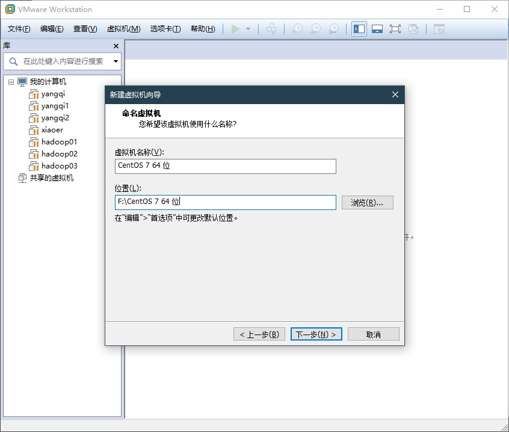Image resolution: width=509 pixels, height=432 pixels.
Task: Click the 取消 cancel button
Action: (373, 334)
